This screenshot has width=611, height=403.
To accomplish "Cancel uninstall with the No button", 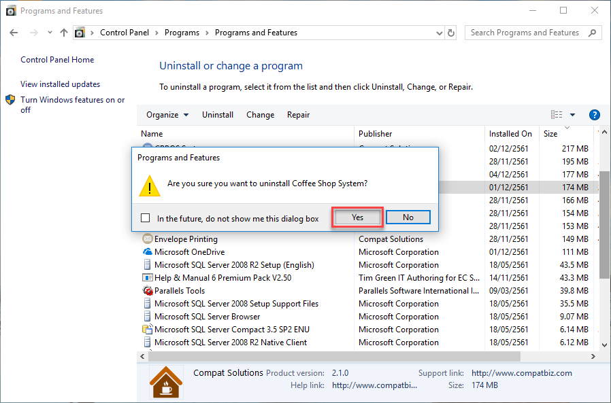I will click(408, 217).
